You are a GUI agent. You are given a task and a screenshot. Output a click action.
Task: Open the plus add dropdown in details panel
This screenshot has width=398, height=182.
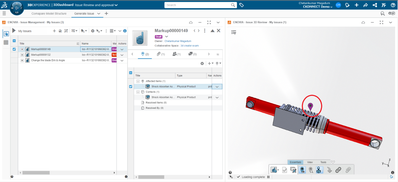[x=211, y=63]
